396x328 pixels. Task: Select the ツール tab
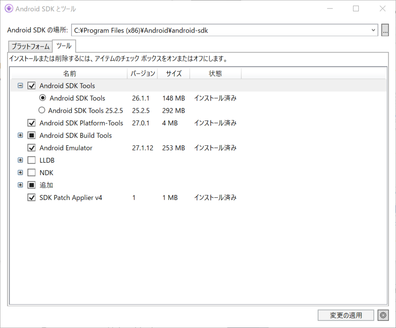click(64, 46)
